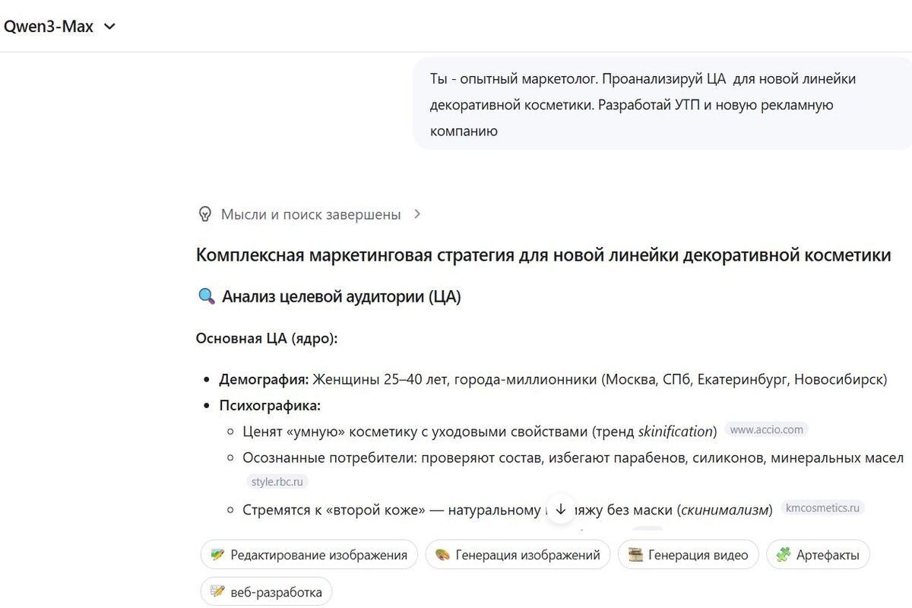
Task: Select the Редактирование изображения chip
Action: click(x=309, y=555)
